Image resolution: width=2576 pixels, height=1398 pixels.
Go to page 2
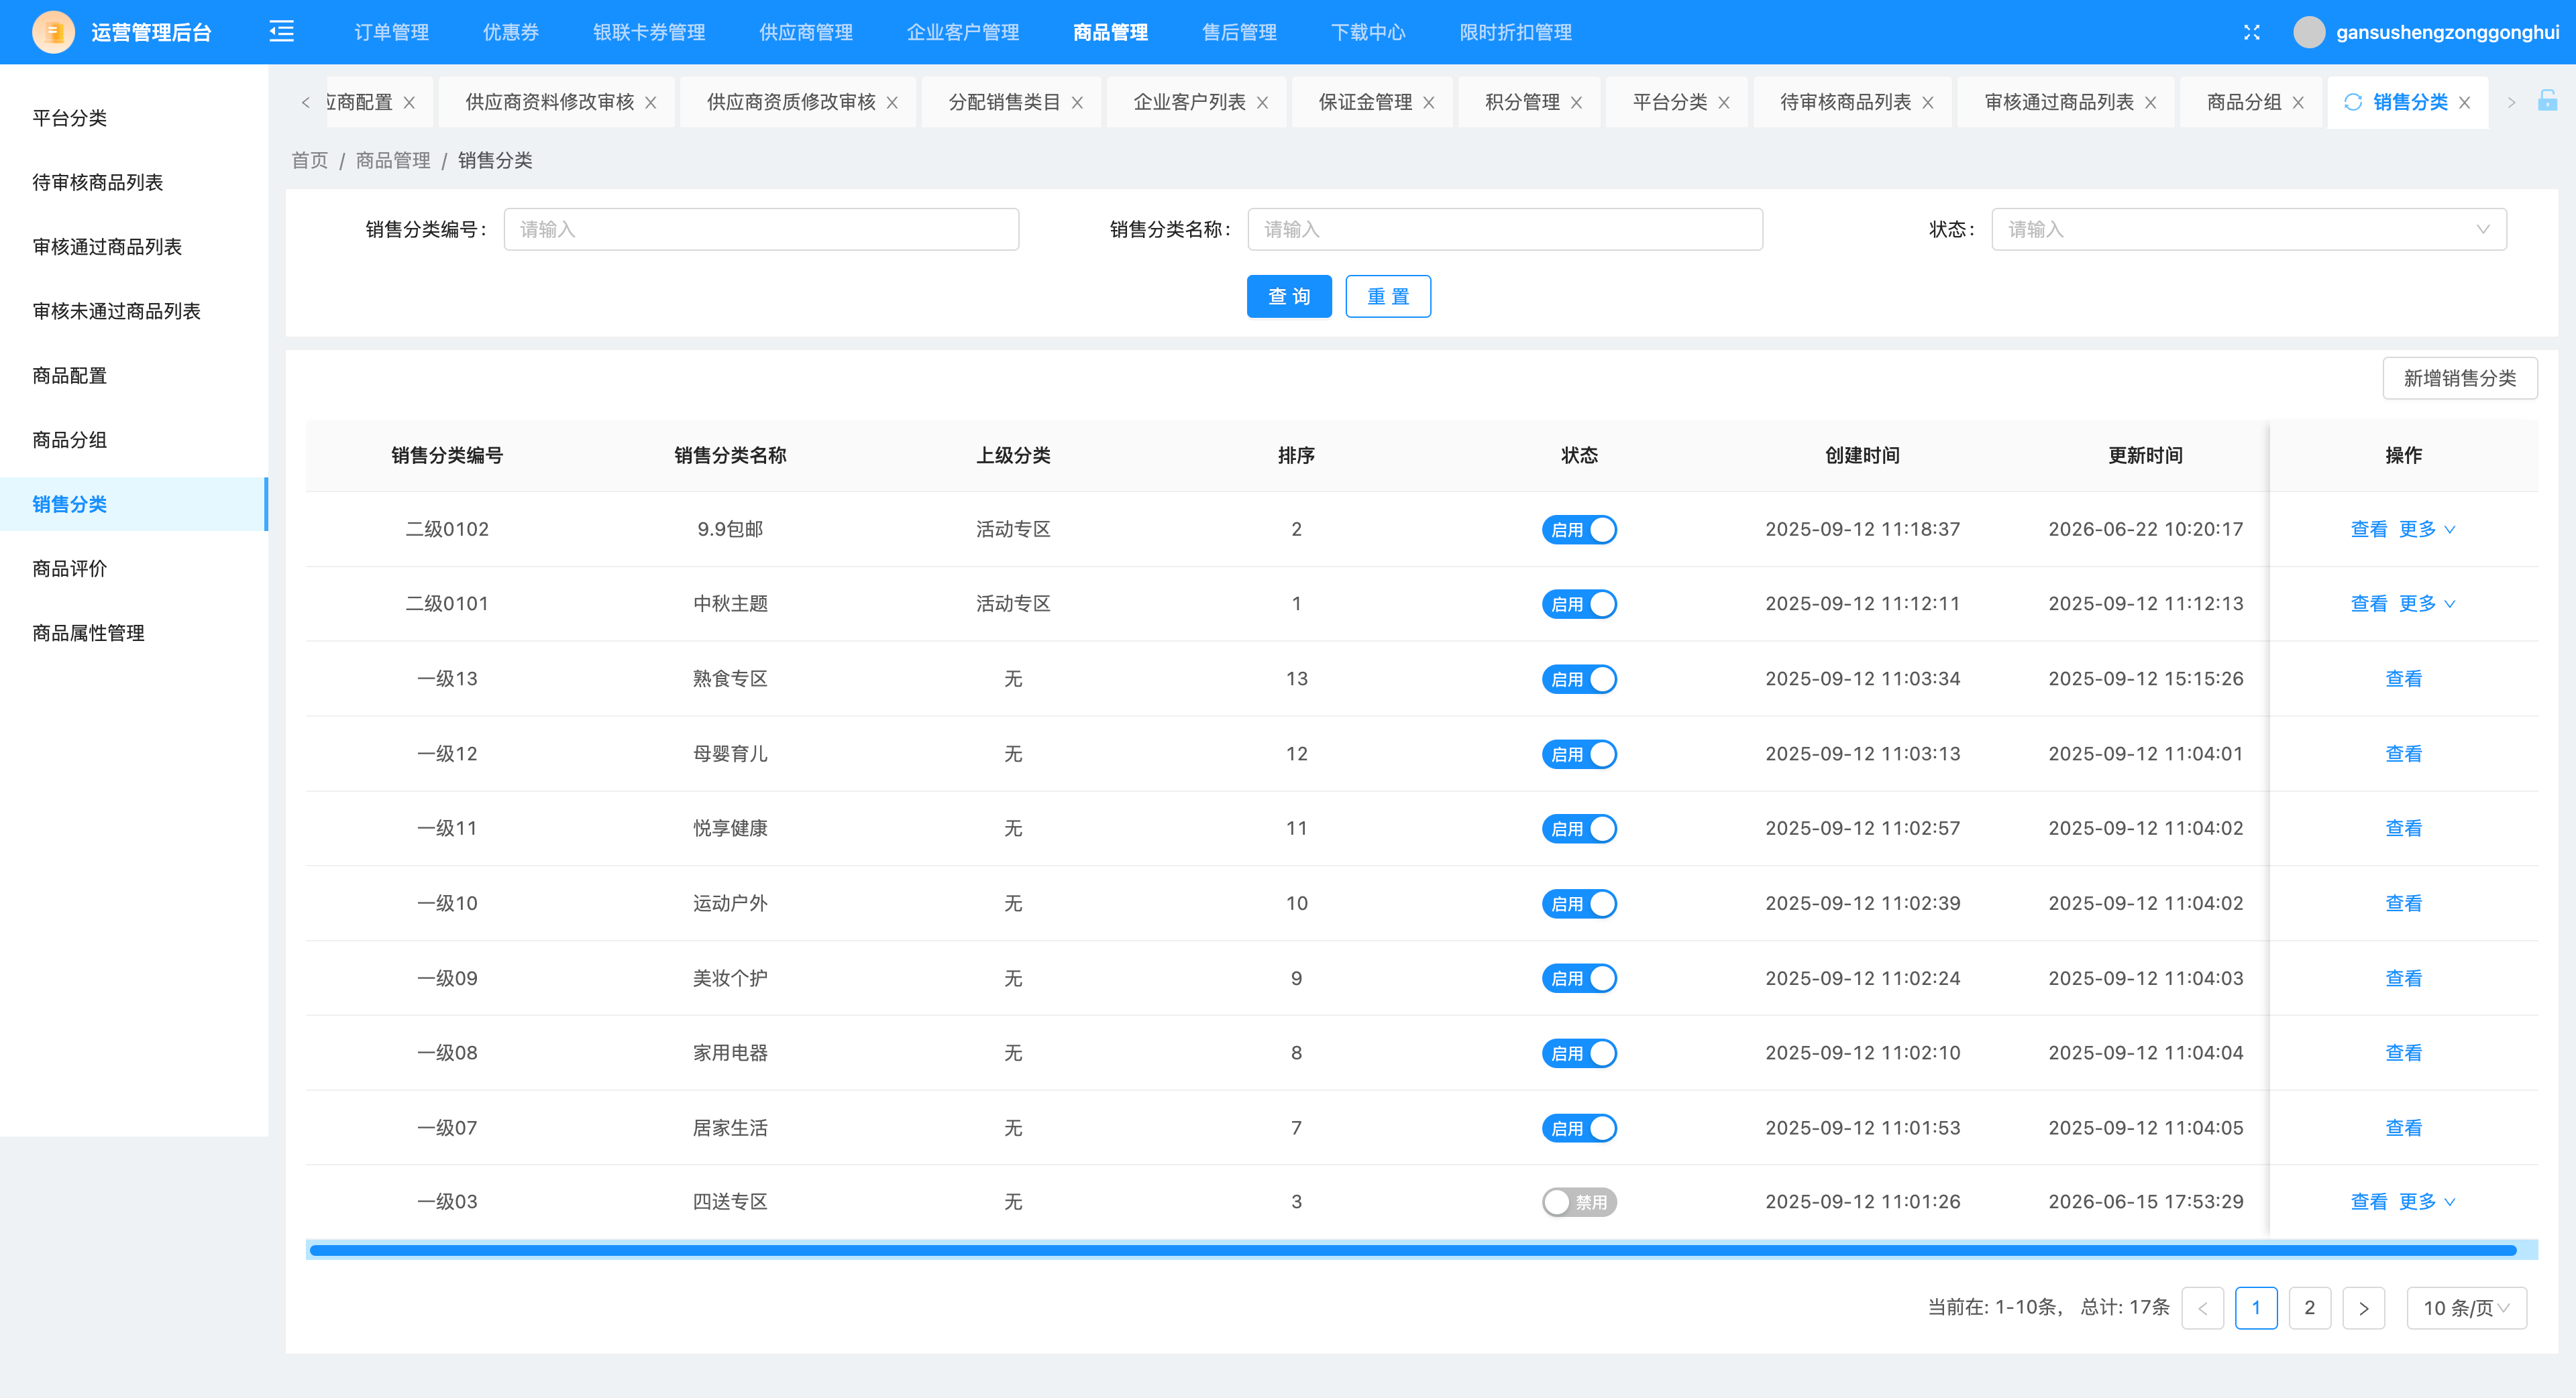[x=2309, y=1308]
